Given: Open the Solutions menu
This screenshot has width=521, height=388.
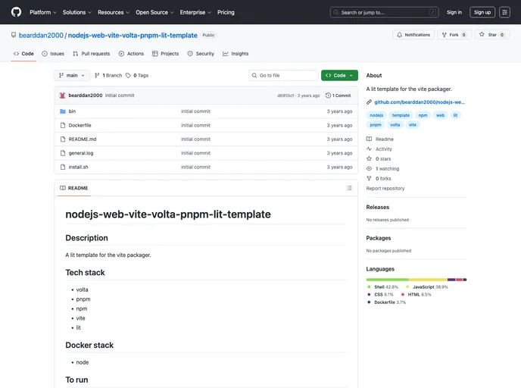Looking at the screenshot, I should click(x=76, y=12).
